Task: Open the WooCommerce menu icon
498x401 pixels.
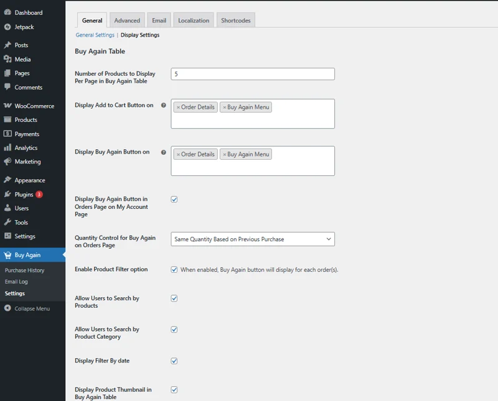Action: pos(7,106)
